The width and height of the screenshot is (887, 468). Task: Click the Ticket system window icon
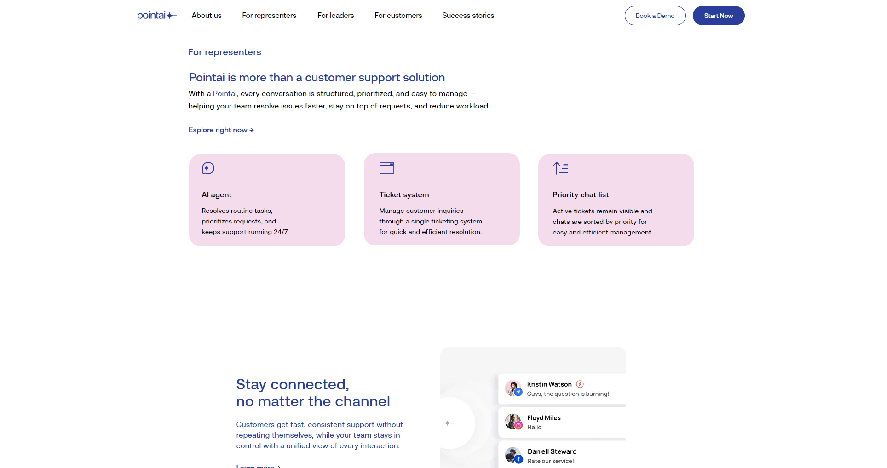point(386,168)
